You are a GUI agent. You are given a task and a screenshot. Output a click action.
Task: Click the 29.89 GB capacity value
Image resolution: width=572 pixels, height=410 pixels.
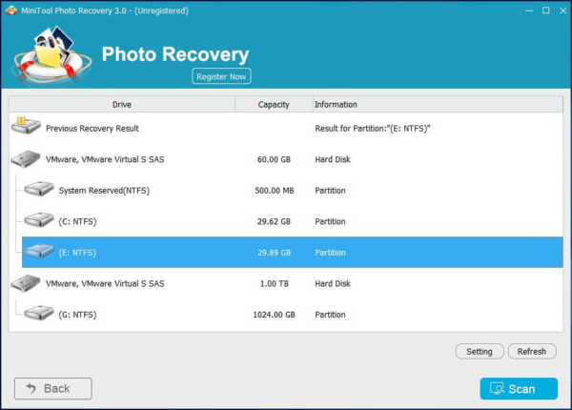click(x=274, y=253)
